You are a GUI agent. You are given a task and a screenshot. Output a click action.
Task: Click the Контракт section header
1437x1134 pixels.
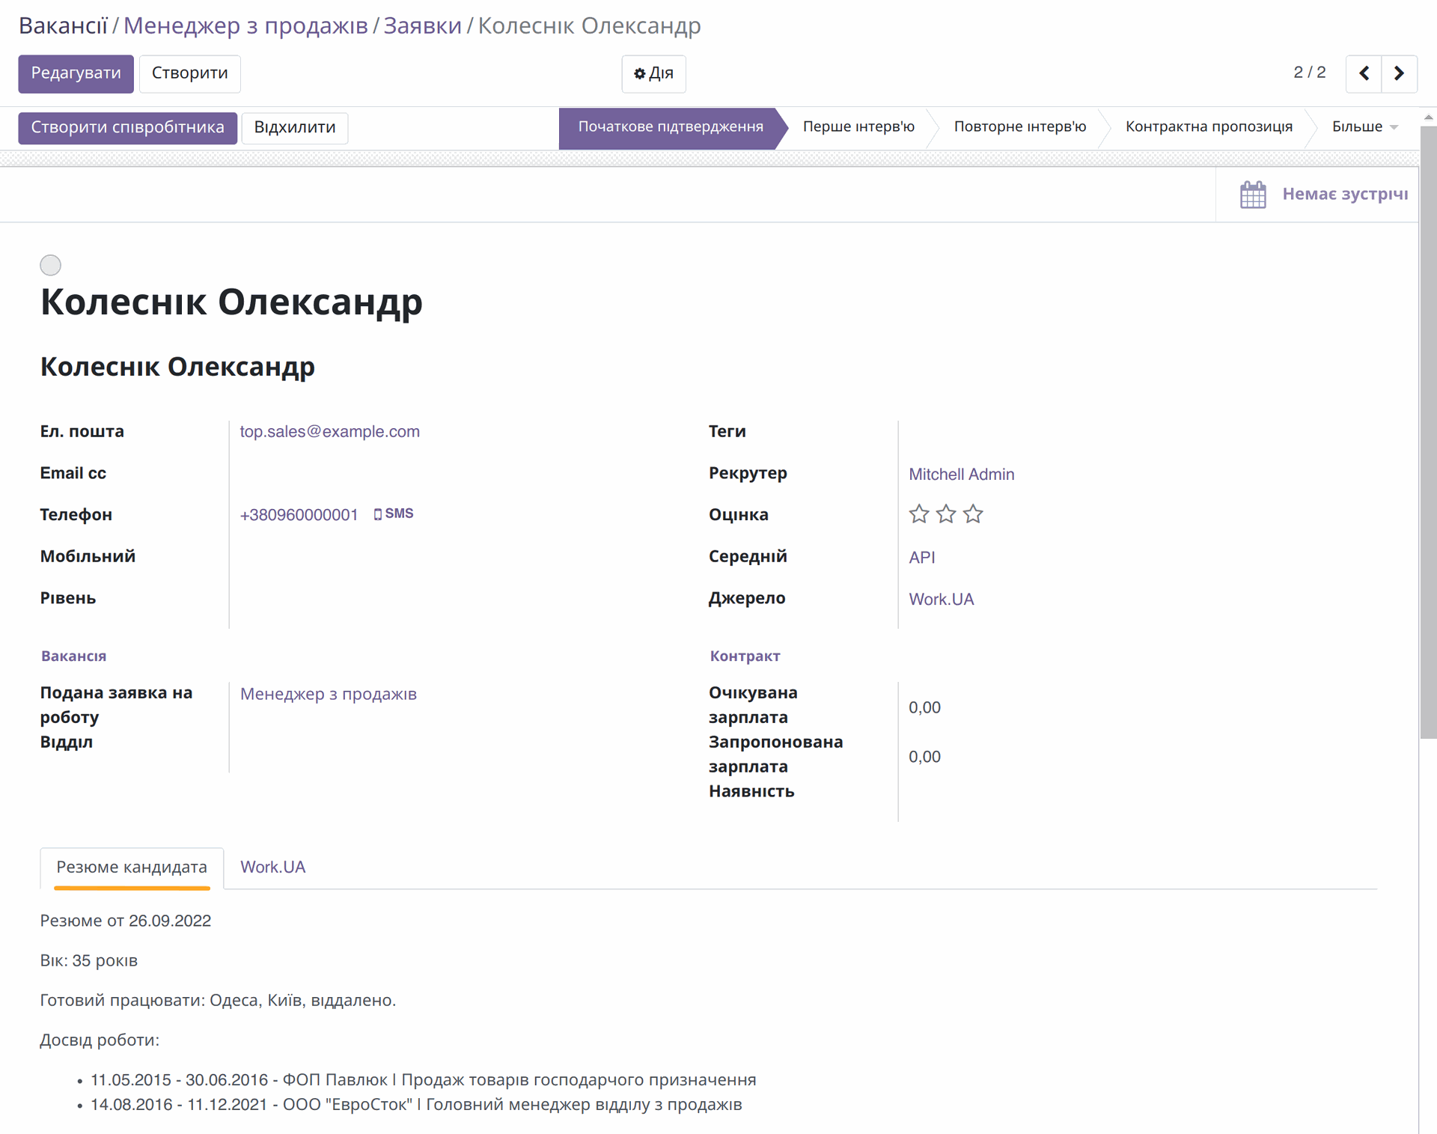point(745,656)
